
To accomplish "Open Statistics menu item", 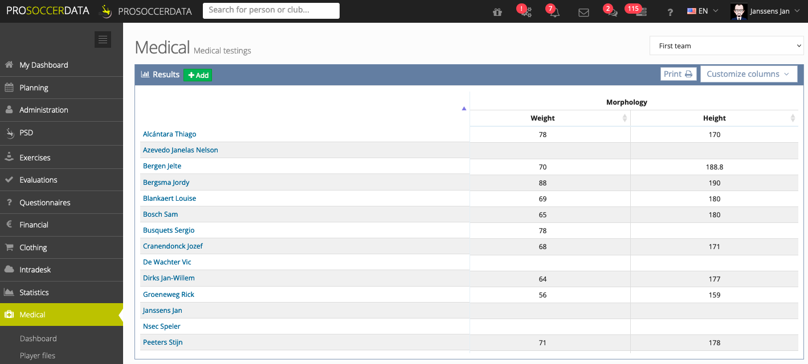I will (62, 292).
